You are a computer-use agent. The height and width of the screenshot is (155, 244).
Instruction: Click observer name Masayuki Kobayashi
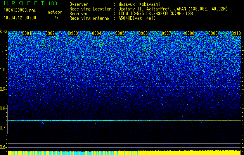coord(139,4)
